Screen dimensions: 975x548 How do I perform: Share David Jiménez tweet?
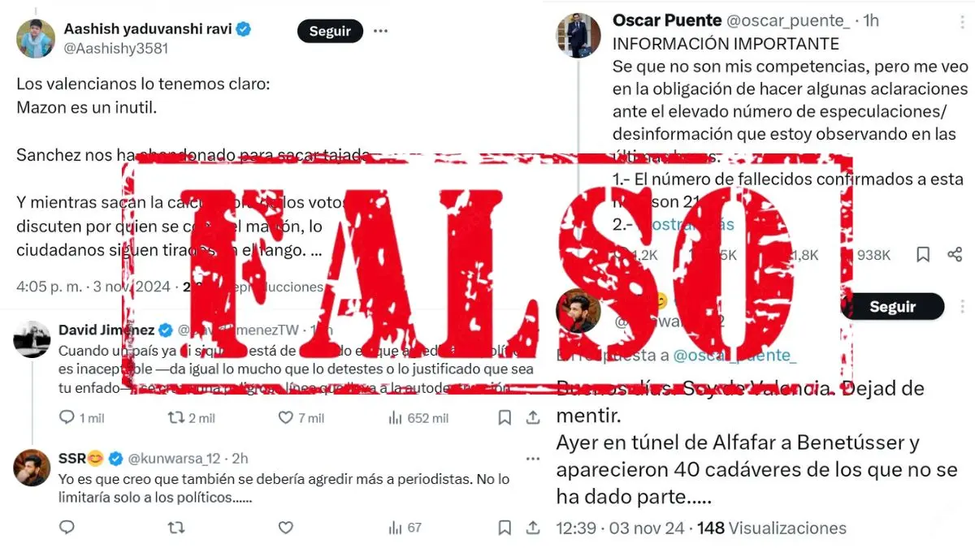533,417
